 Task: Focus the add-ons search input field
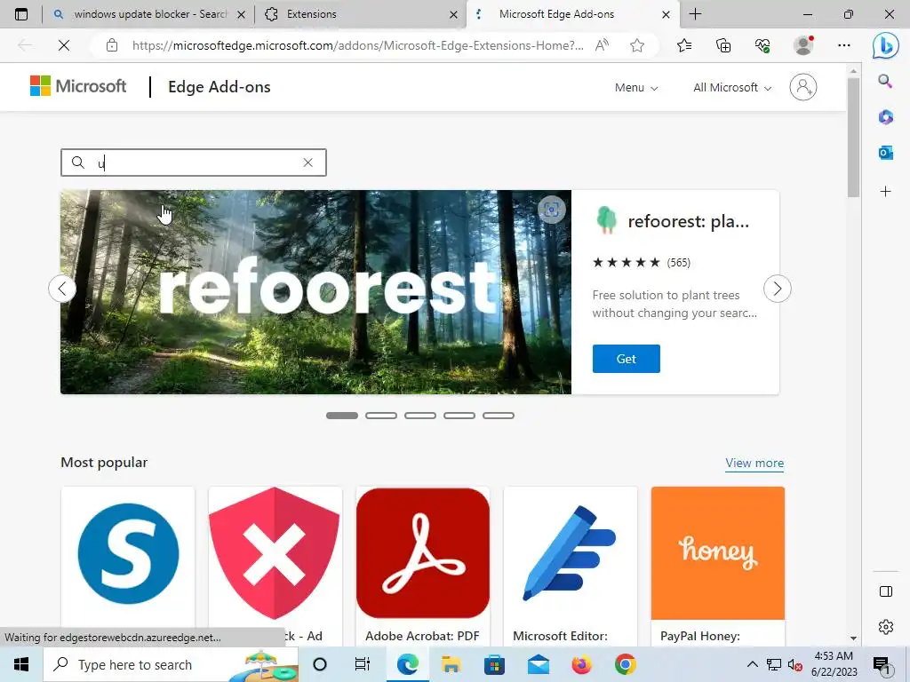pos(193,163)
